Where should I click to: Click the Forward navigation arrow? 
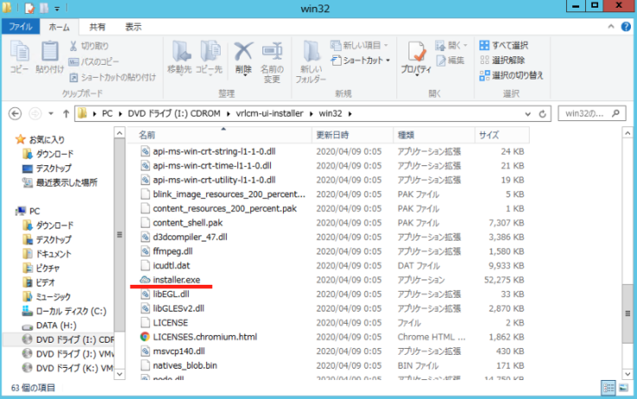pyautogui.click(x=35, y=113)
